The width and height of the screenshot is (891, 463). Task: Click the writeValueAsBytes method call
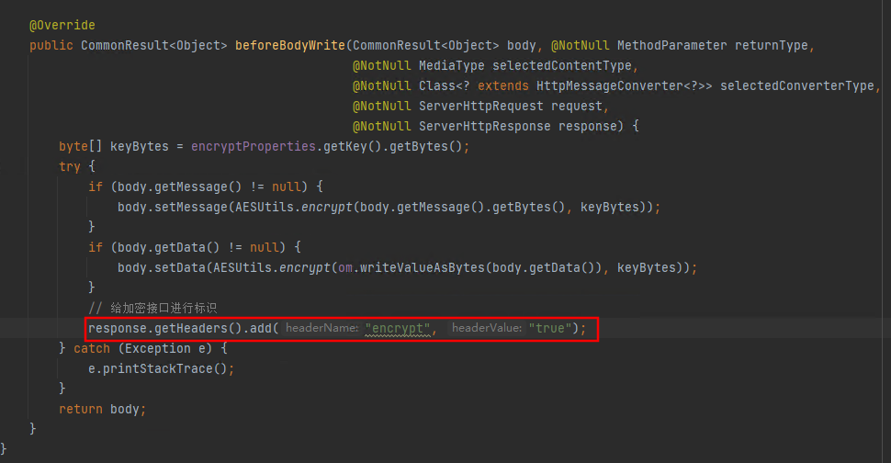click(x=423, y=267)
